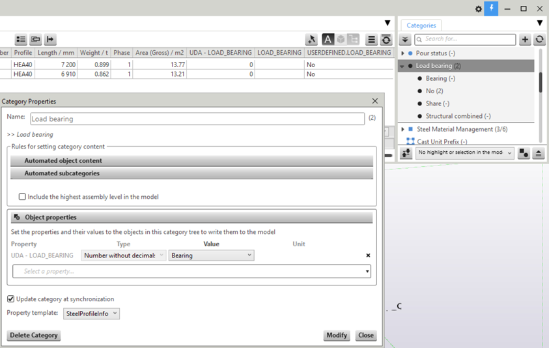549x348 pixels.
Task: Open the highlight or selection mode dropdown
Action: 464,153
